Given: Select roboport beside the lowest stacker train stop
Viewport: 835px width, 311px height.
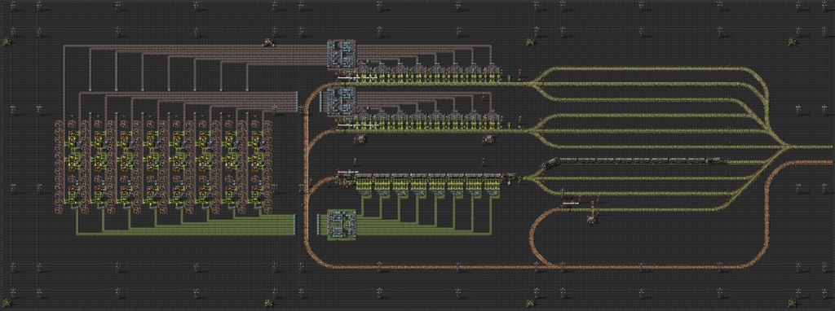Looking at the screenshot, I should [591, 218].
